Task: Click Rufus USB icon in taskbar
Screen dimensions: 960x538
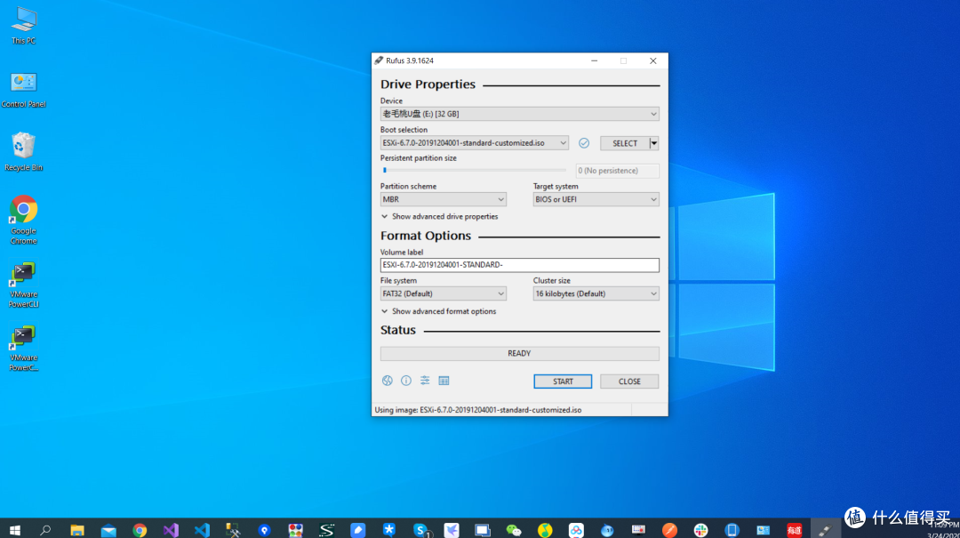Action: tap(825, 529)
